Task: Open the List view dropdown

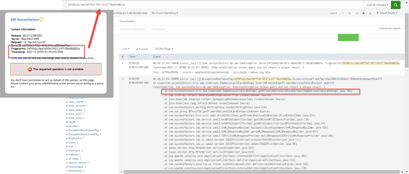Action: point(126,49)
